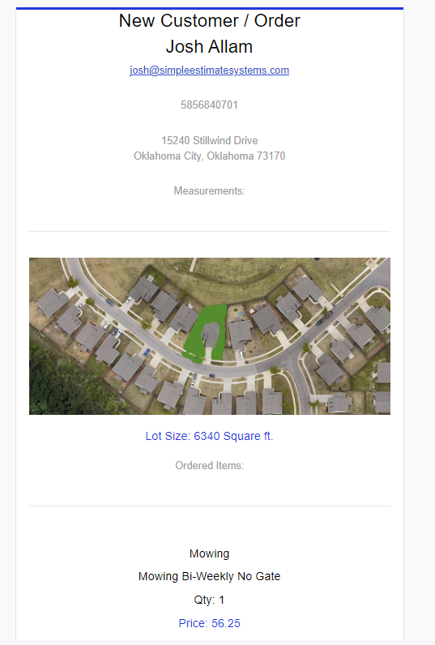Click the blue bar atop the email
Viewport: 435px width, 645px height.
point(210,8)
